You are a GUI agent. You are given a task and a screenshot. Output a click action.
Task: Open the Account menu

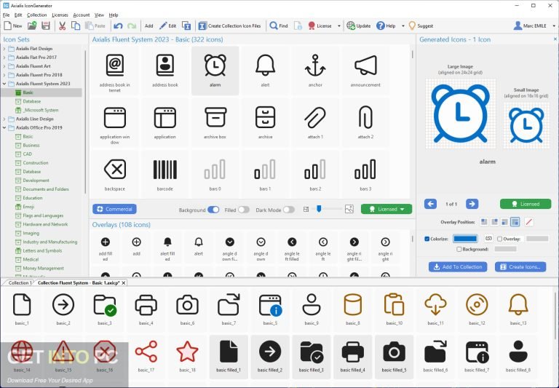pos(82,15)
